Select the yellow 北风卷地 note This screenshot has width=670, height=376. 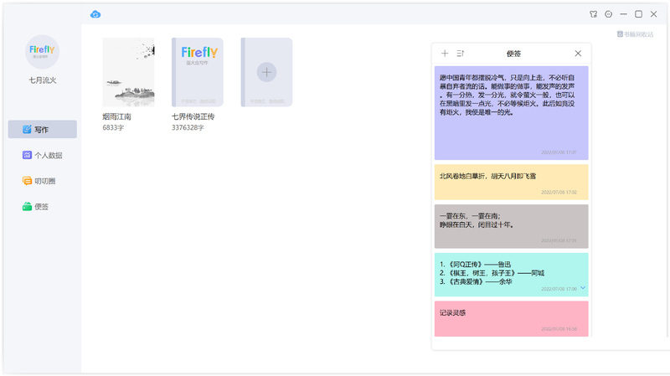point(512,182)
